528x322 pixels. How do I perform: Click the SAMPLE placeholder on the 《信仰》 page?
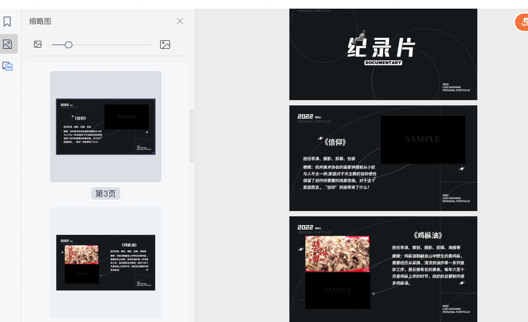click(x=423, y=140)
